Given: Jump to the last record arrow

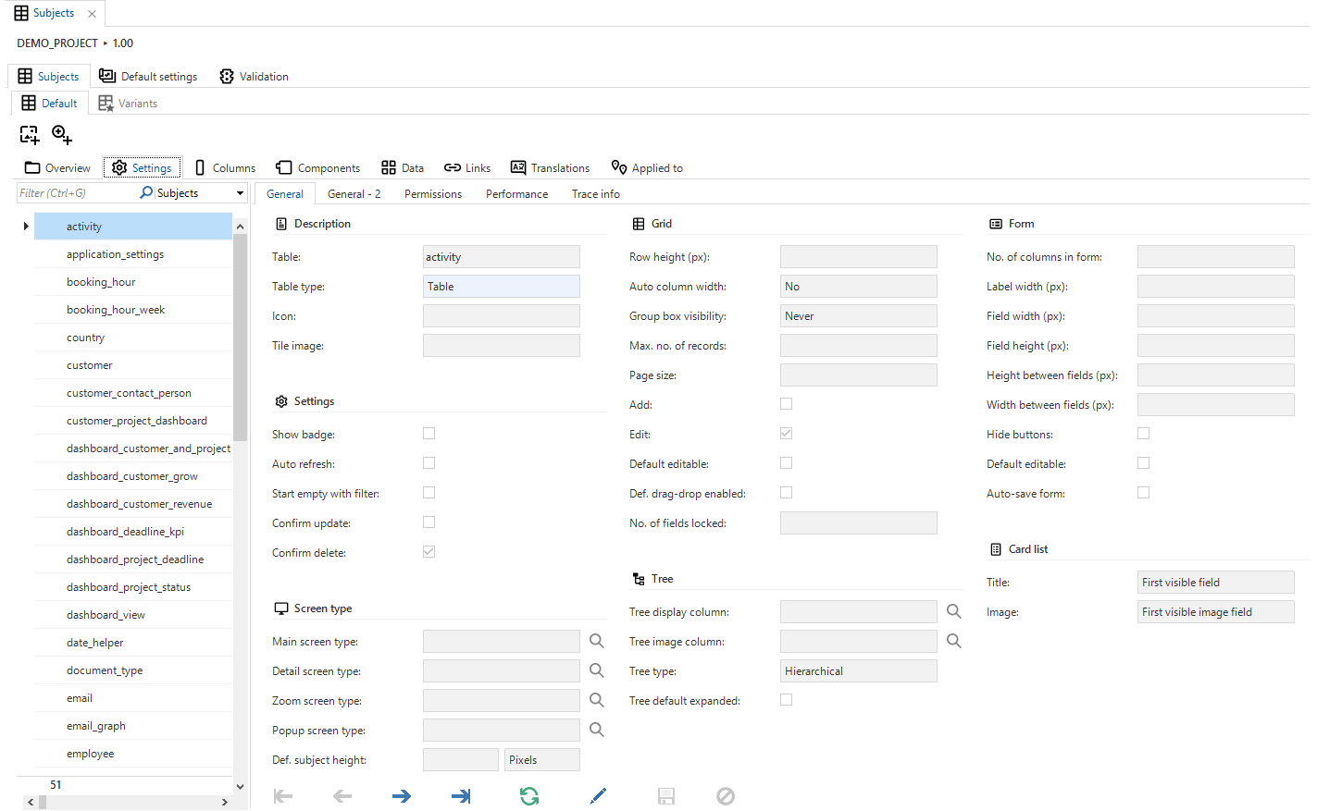Looking at the screenshot, I should (461, 796).
